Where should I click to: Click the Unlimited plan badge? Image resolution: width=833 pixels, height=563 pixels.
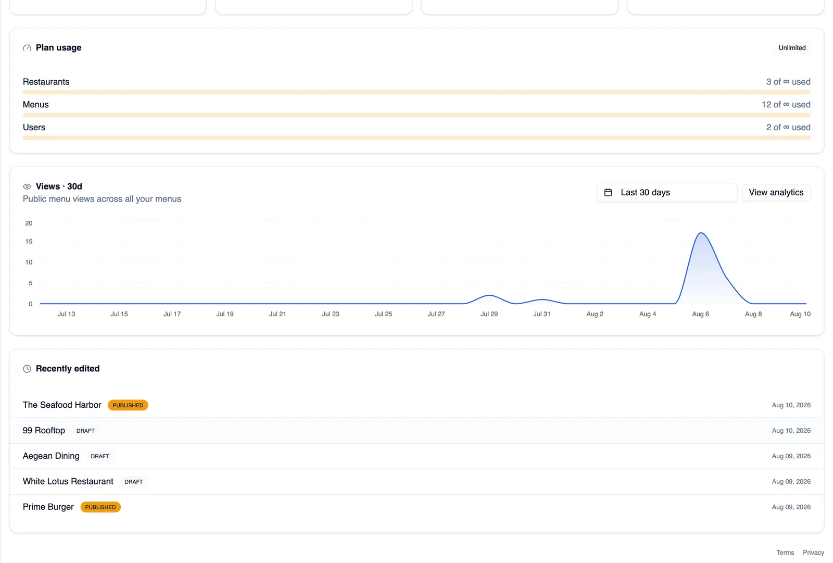coord(792,48)
